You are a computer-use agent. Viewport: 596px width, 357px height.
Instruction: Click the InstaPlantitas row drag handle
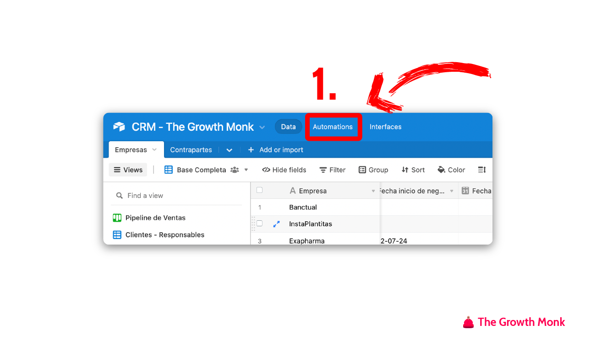(253, 224)
